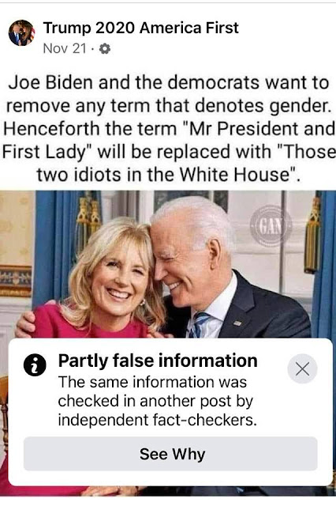
Task: Tap the blue striped tie in the photo
Action: point(198,324)
